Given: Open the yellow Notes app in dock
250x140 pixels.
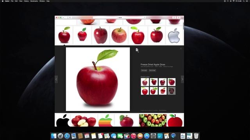Looking at the screenshot, I should pos(94,136).
